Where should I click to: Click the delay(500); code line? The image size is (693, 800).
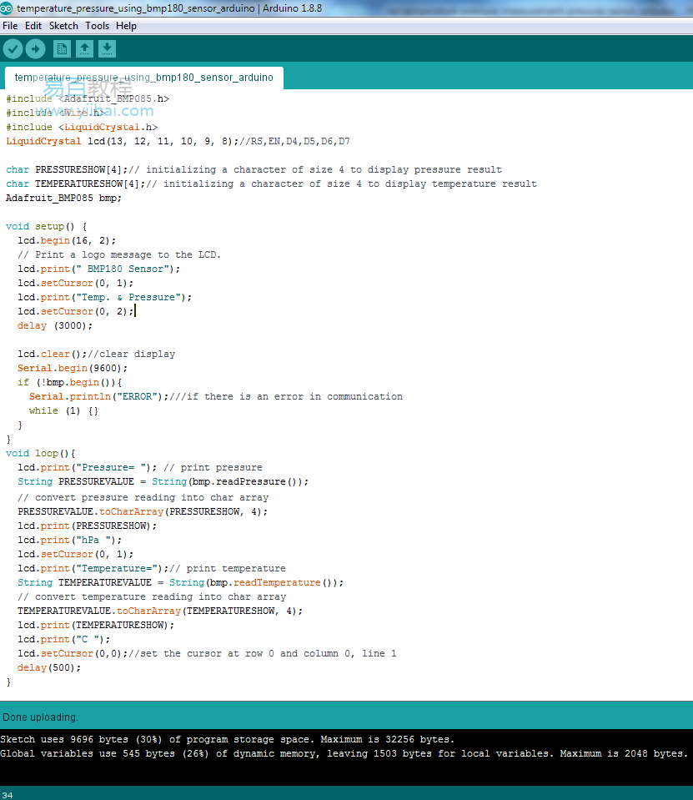pyautogui.click(x=49, y=667)
